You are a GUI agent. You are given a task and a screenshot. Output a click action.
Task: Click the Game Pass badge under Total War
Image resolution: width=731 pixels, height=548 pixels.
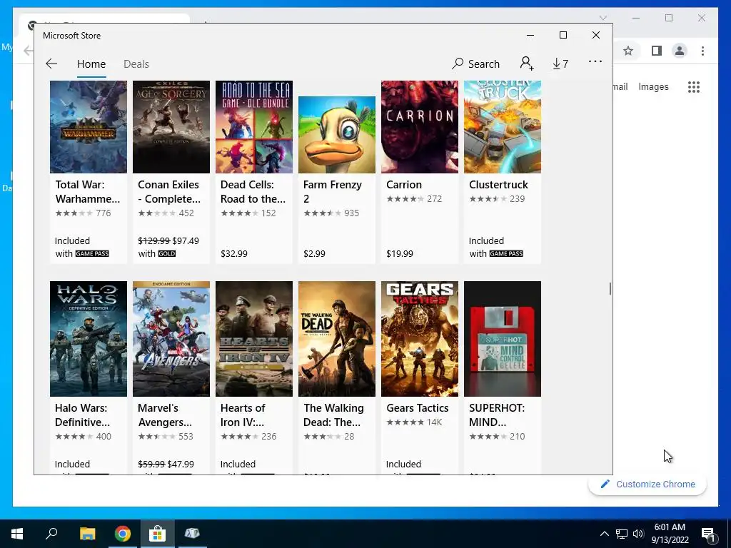click(x=92, y=253)
